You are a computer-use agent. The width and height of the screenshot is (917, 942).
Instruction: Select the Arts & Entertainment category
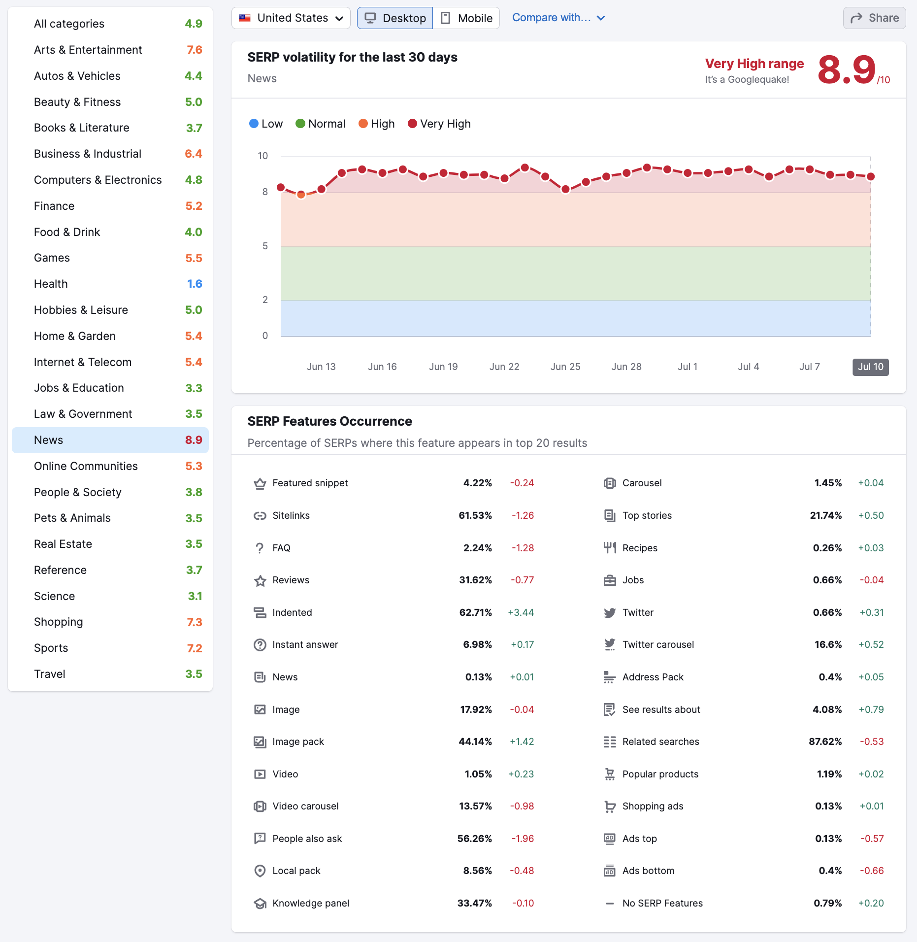88,50
